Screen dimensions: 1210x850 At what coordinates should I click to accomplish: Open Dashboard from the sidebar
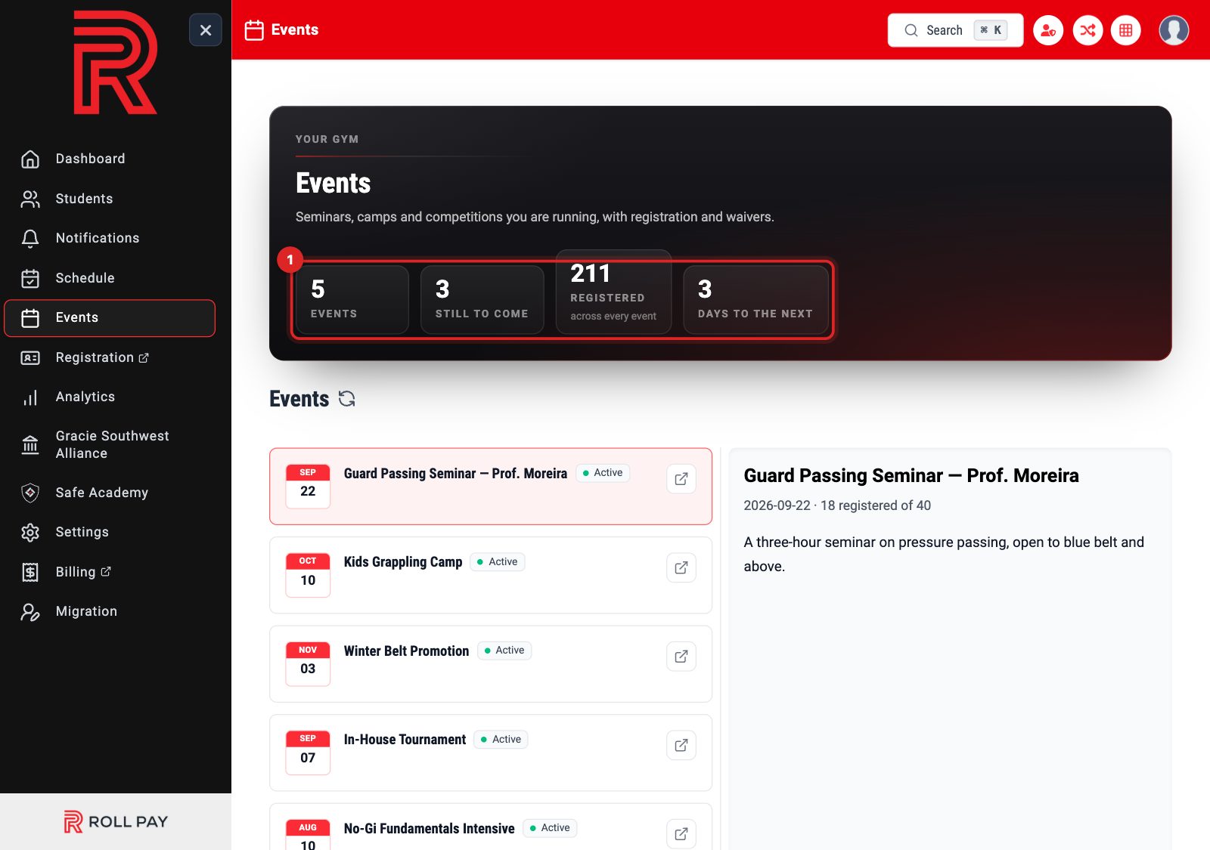(110, 159)
